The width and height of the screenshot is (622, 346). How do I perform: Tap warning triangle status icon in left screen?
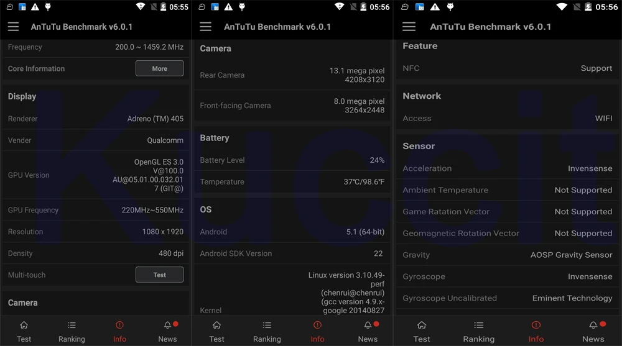pyautogui.click(x=35, y=7)
